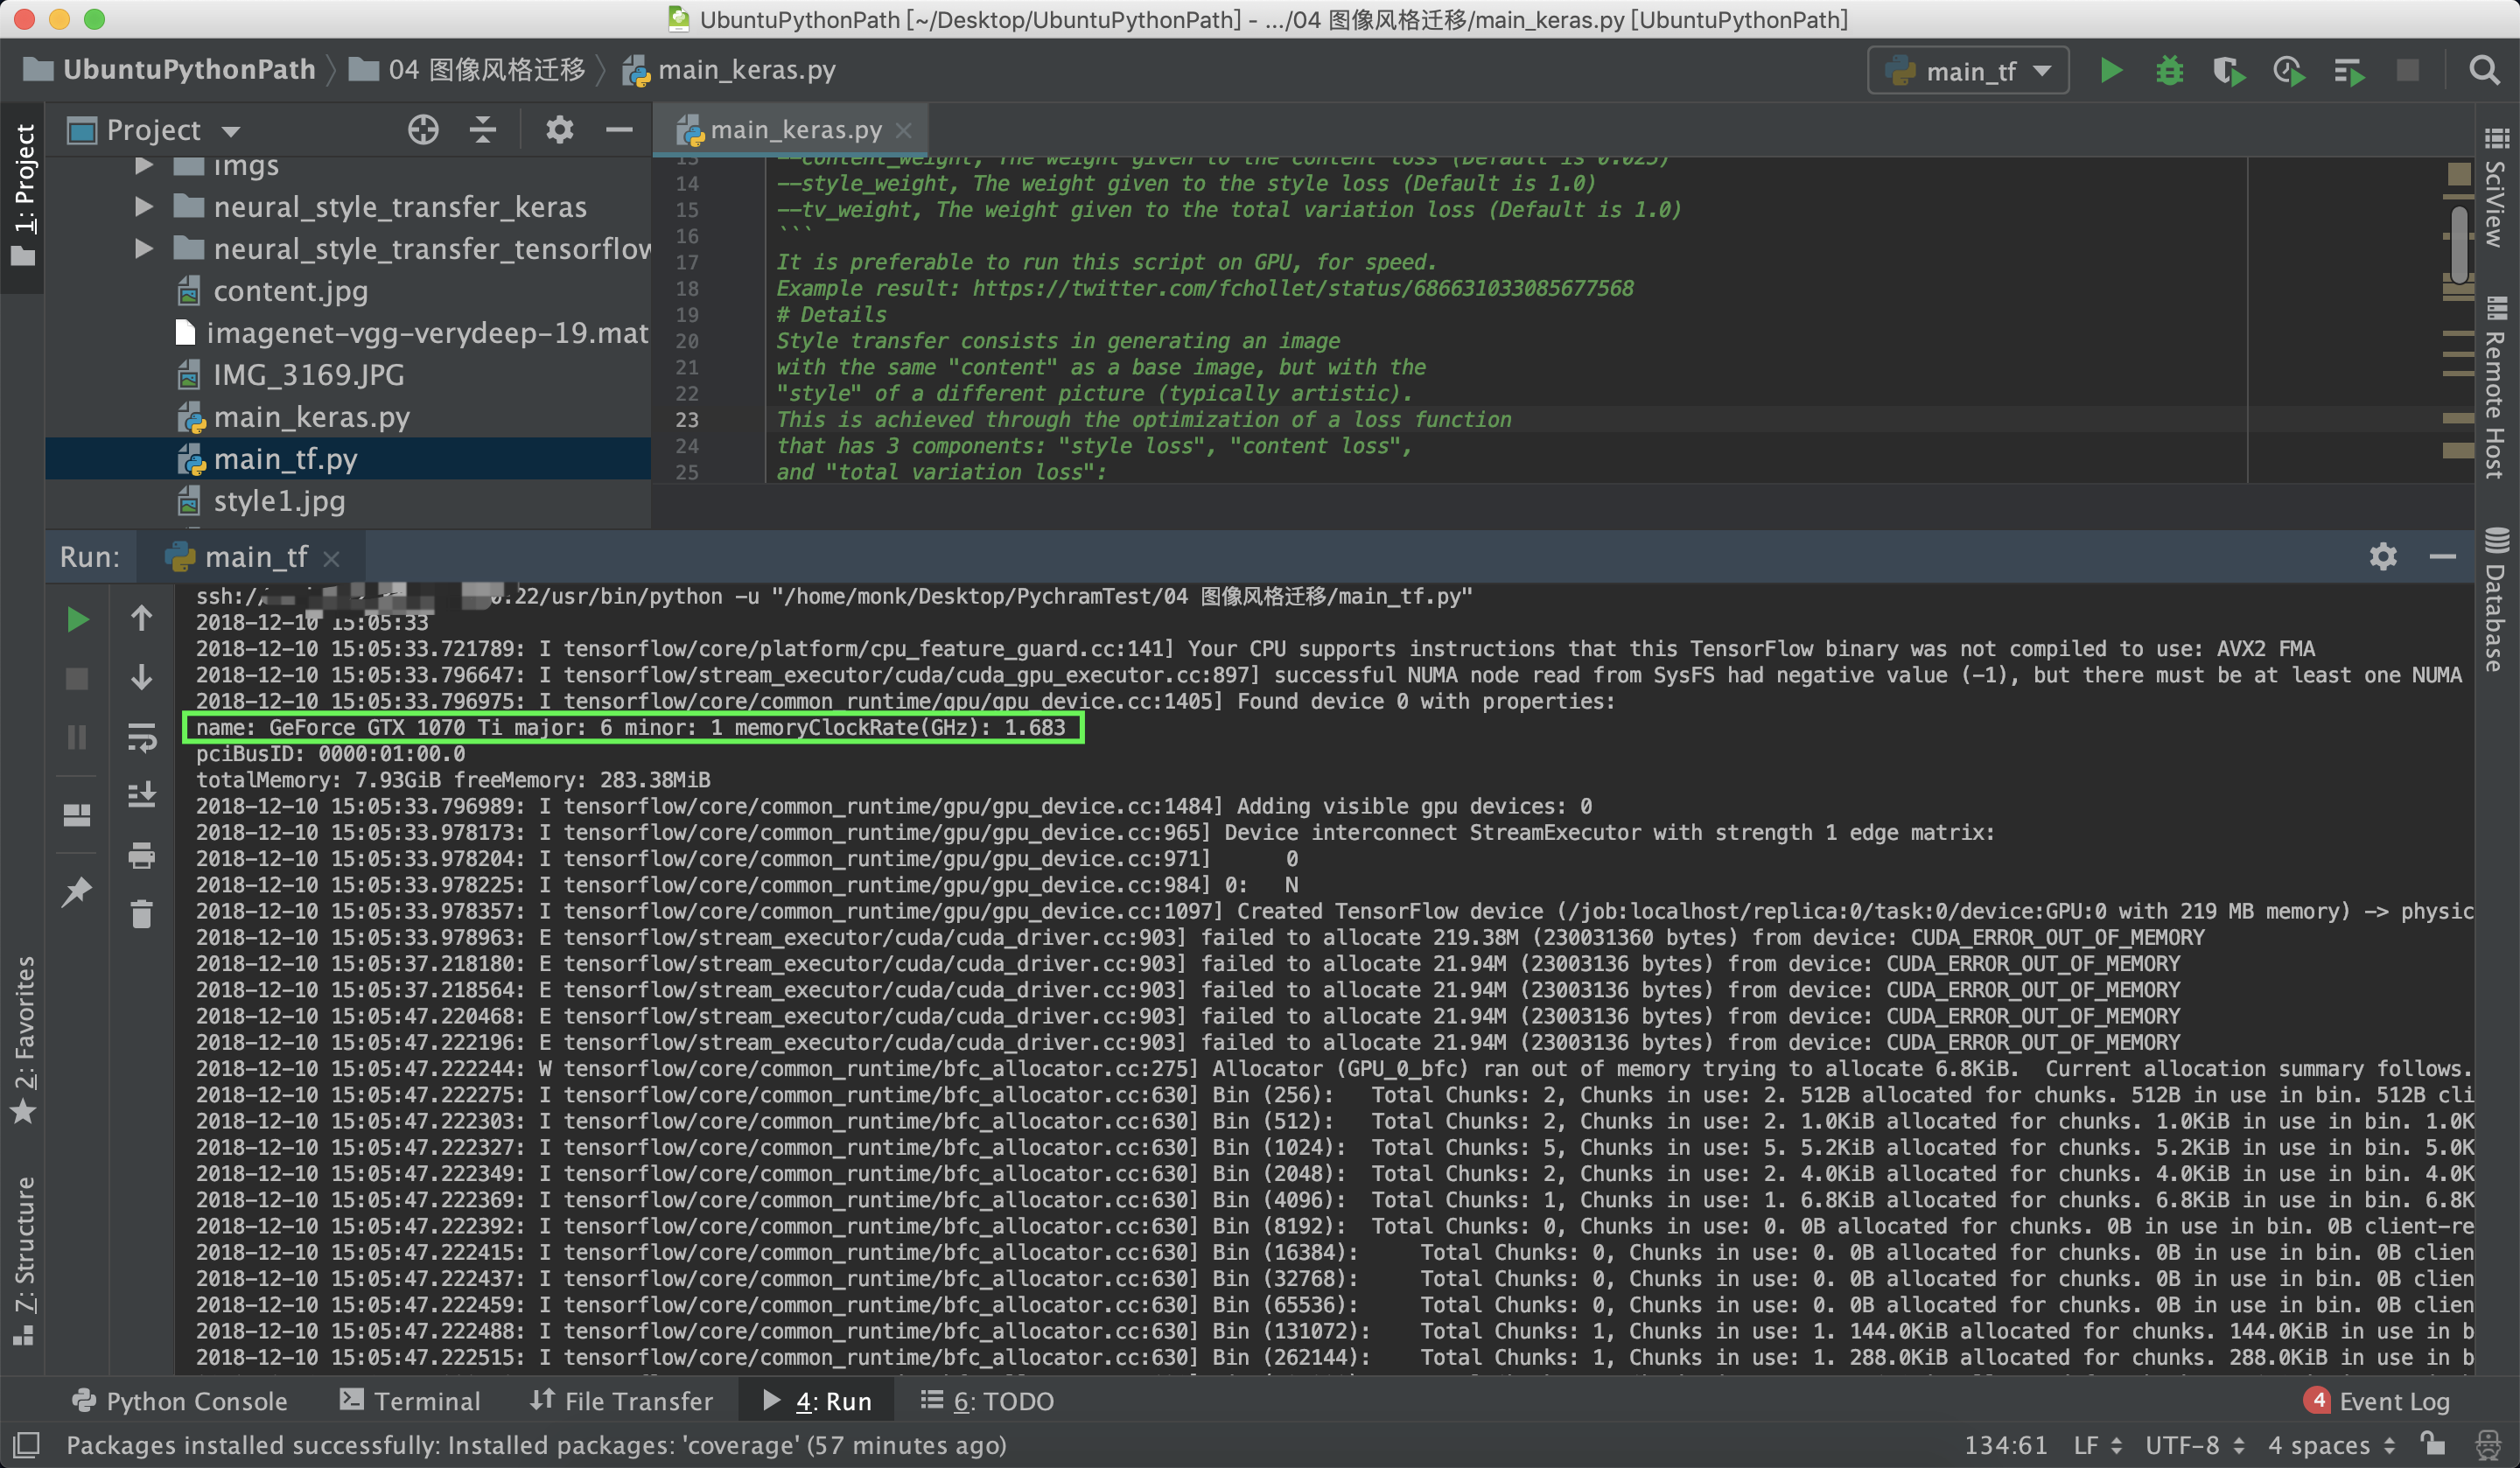Toggle scroll to end of console
The height and width of the screenshot is (1468, 2520).
pyautogui.click(x=141, y=796)
